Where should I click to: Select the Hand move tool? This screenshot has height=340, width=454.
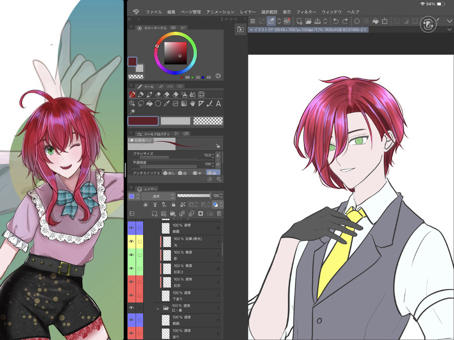click(192, 104)
